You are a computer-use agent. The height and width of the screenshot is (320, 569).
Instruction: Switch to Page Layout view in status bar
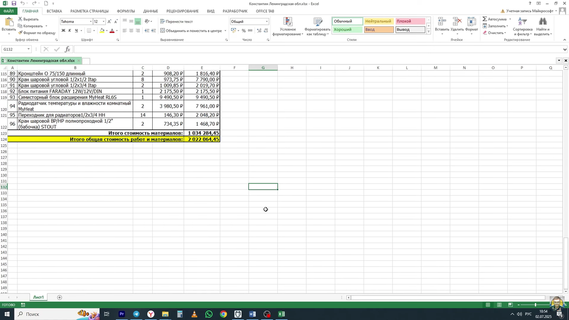499,304
